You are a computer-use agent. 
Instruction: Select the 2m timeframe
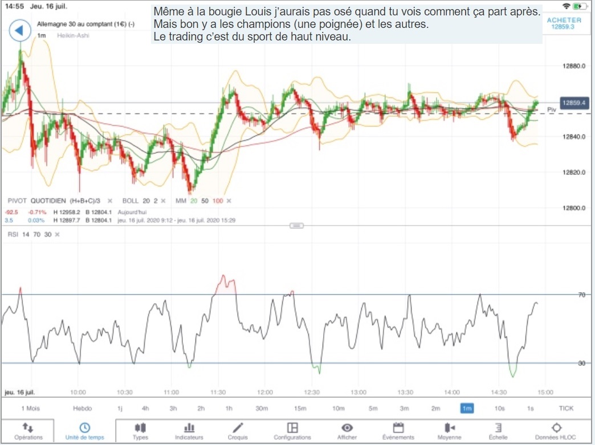click(x=435, y=408)
